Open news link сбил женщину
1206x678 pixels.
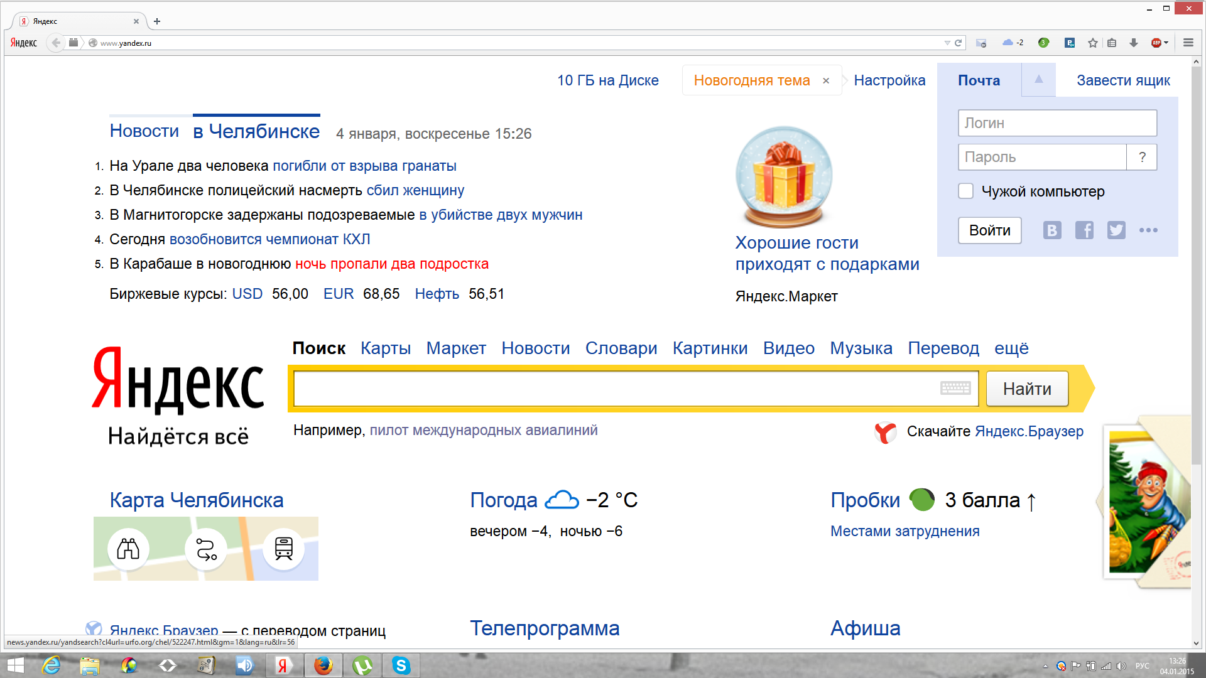[x=415, y=190]
